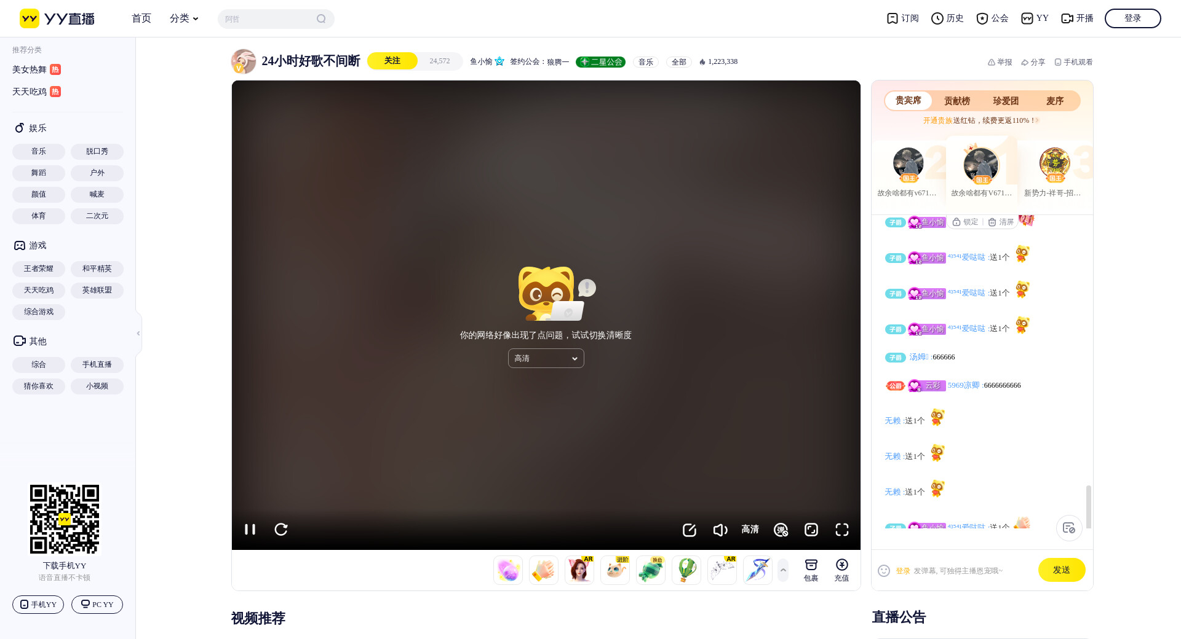Select the pink cotton candy gift
This screenshot has height=639, width=1181.
click(x=508, y=570)
